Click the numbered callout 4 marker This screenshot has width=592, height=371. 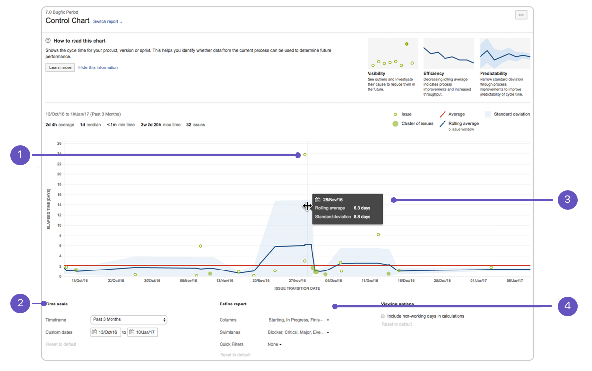pos(568,306)
